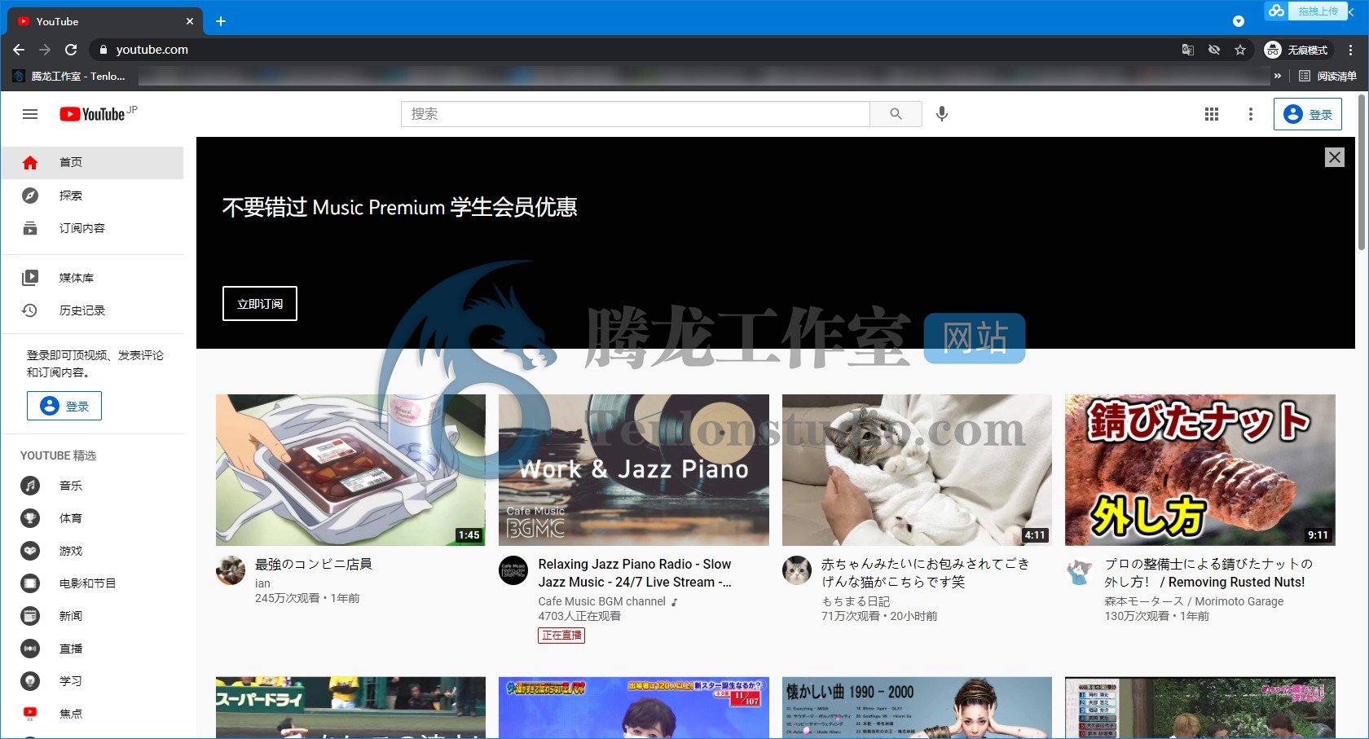Open 直播 category
Screen dimensions: 1369x739
[92, 649]
